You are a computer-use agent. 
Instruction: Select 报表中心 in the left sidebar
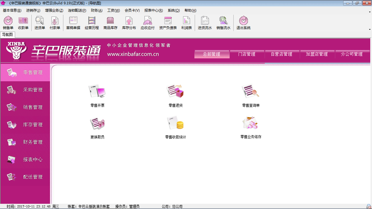pos(25,160)
